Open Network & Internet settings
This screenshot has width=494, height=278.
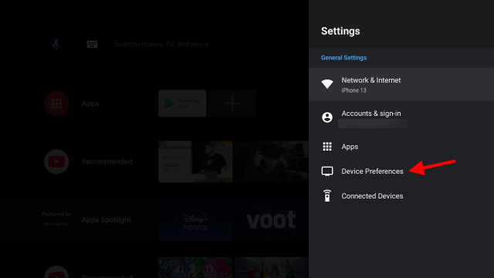[401, 84]
